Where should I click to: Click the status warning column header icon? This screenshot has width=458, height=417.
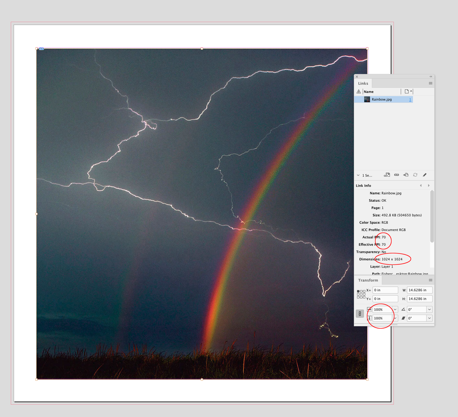[x=359, y=91]
